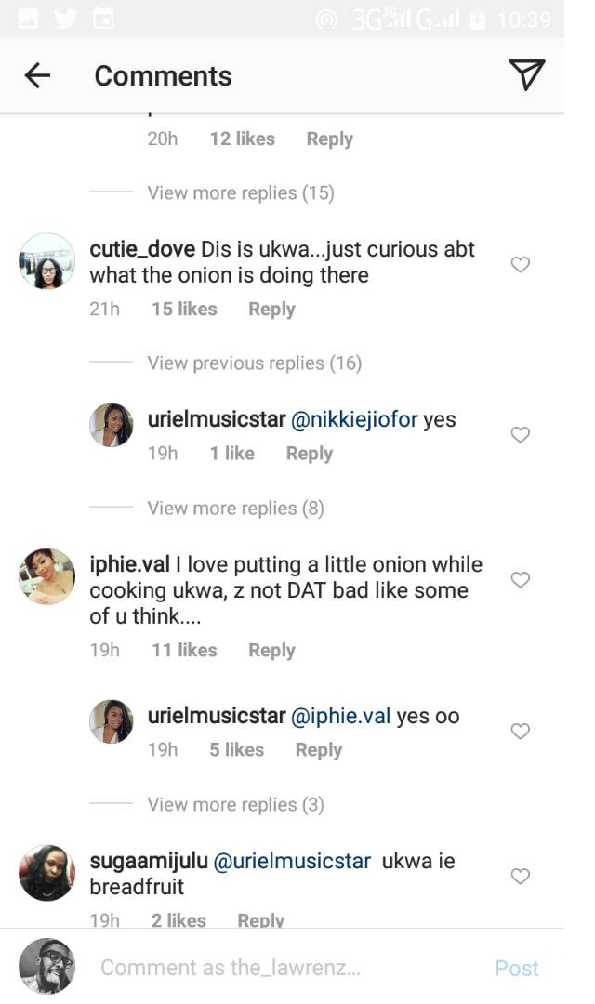This screenshot has height=1004, width=595.
Task: Expand View more replies (3)
Action: (x=235, y=805)
